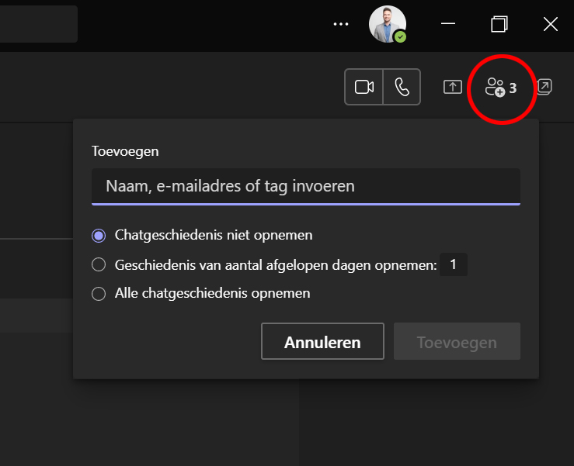Close the Teams window
The width and height of the screenshot is (574, 466).
551,24
